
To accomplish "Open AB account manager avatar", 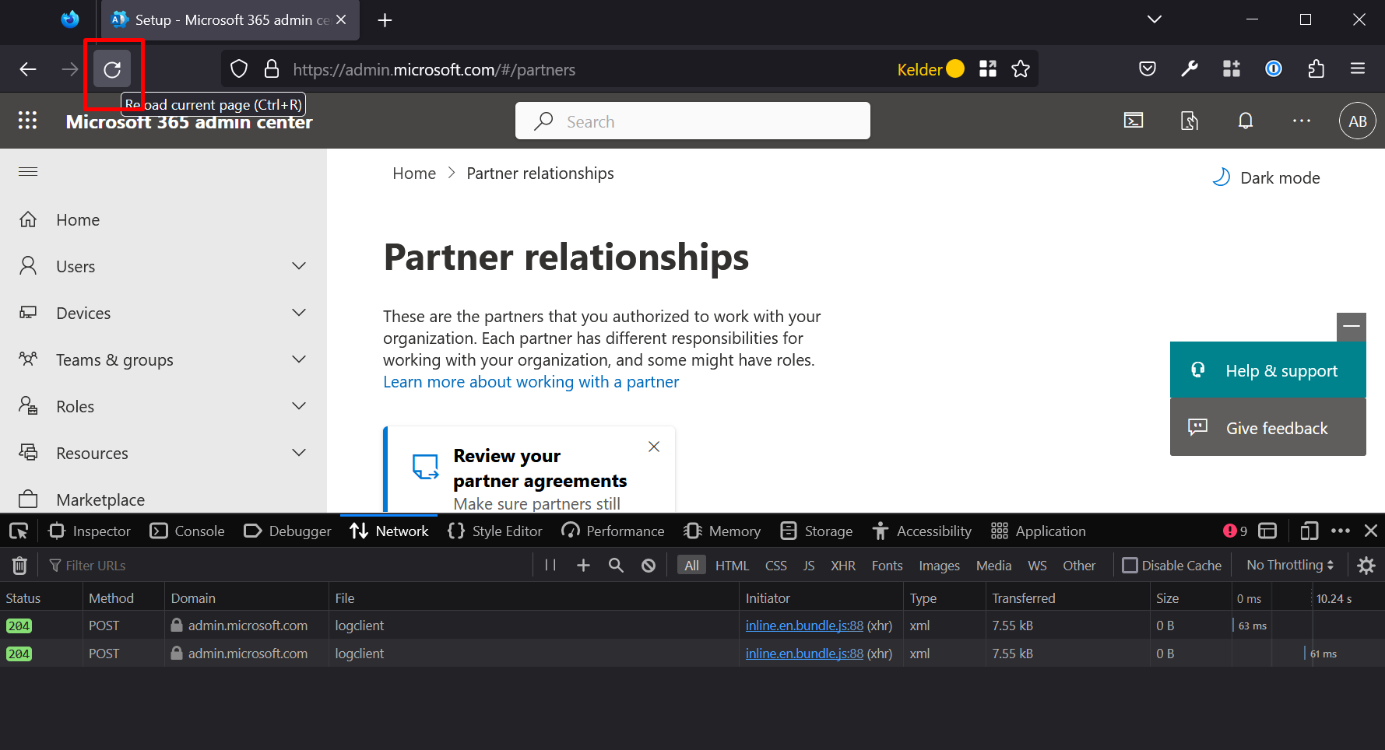I will 1358,121.
